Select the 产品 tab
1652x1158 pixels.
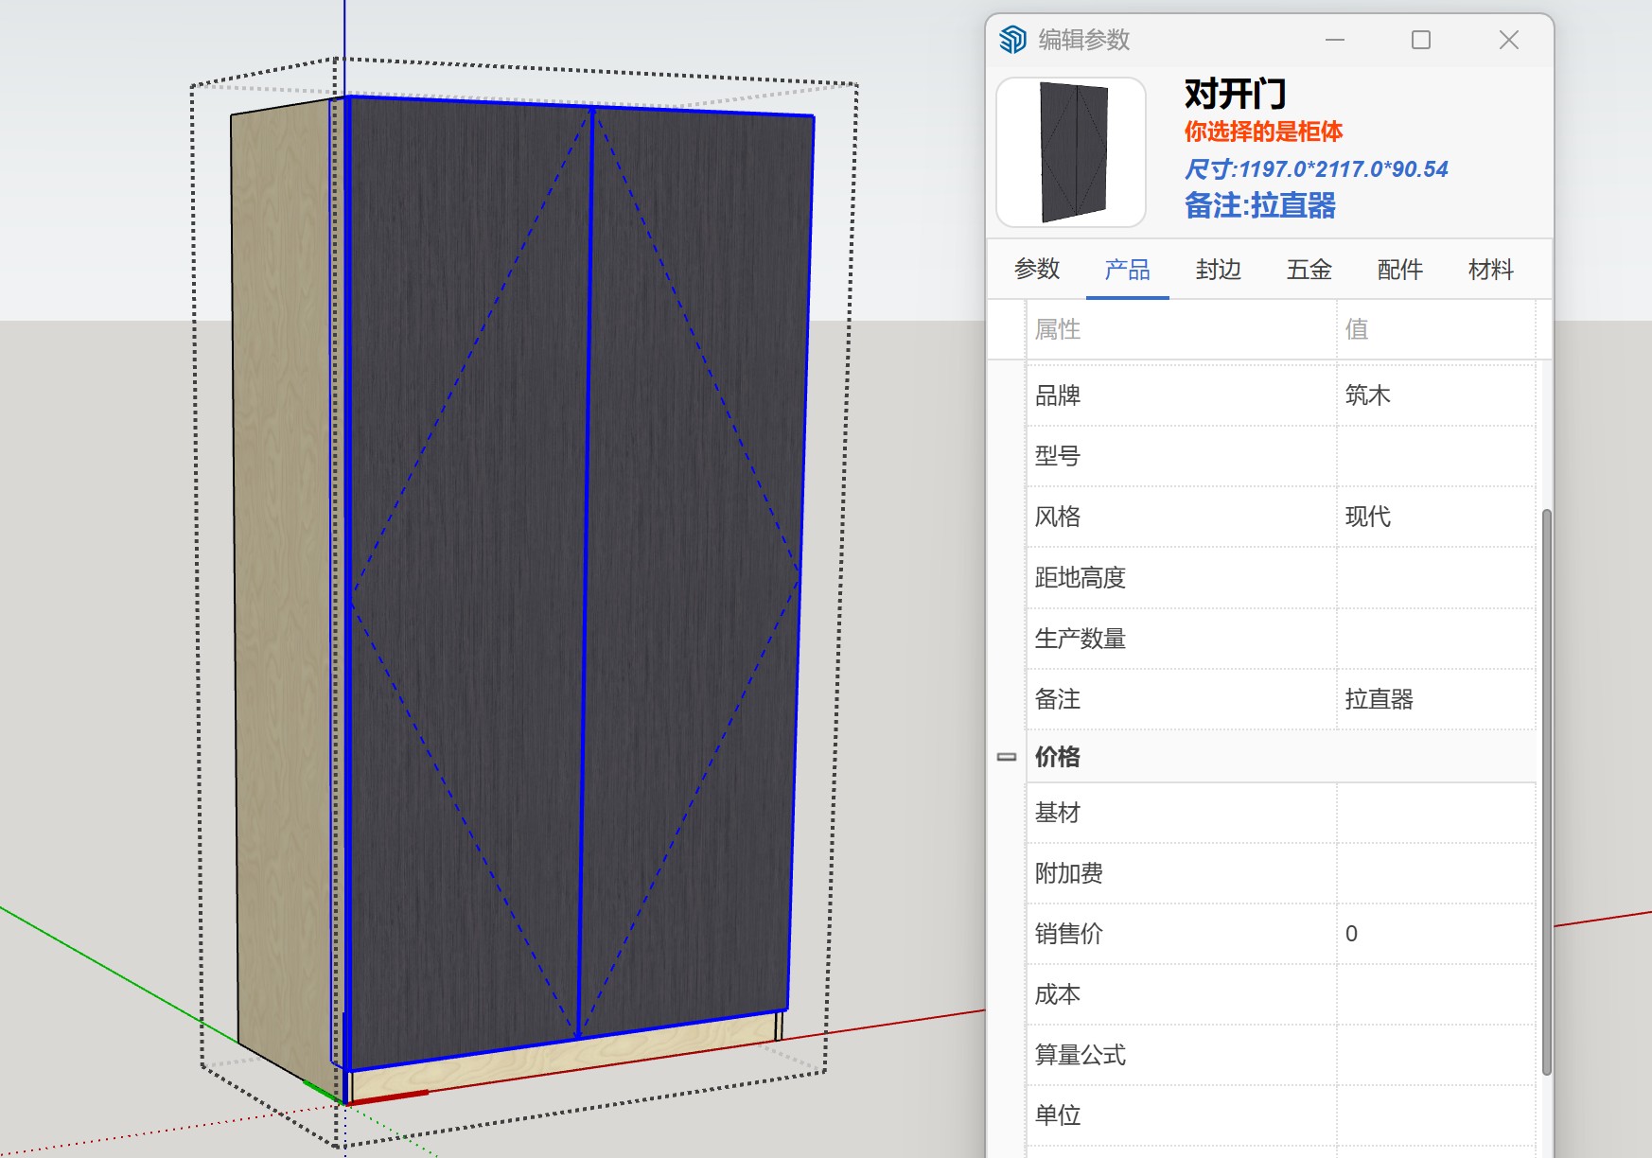coord(1127,270)
